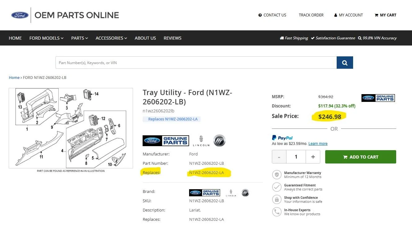The height and width of the screenshot is (231, 412).
Task: Click the magnifier search button
Action: tap(345, 63)
